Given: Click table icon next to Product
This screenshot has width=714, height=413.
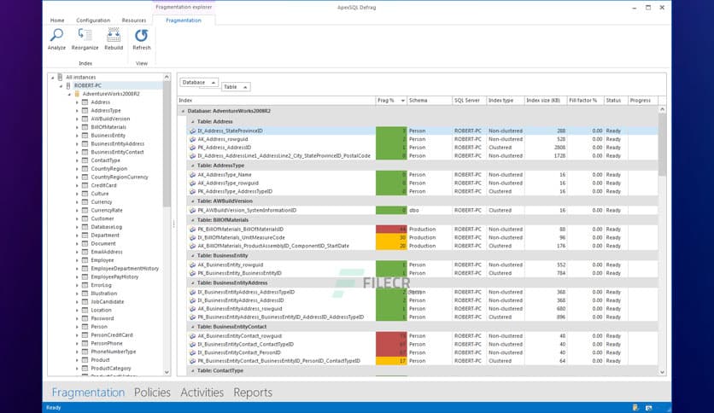Looking at the screenshot, I should (85, 360).
